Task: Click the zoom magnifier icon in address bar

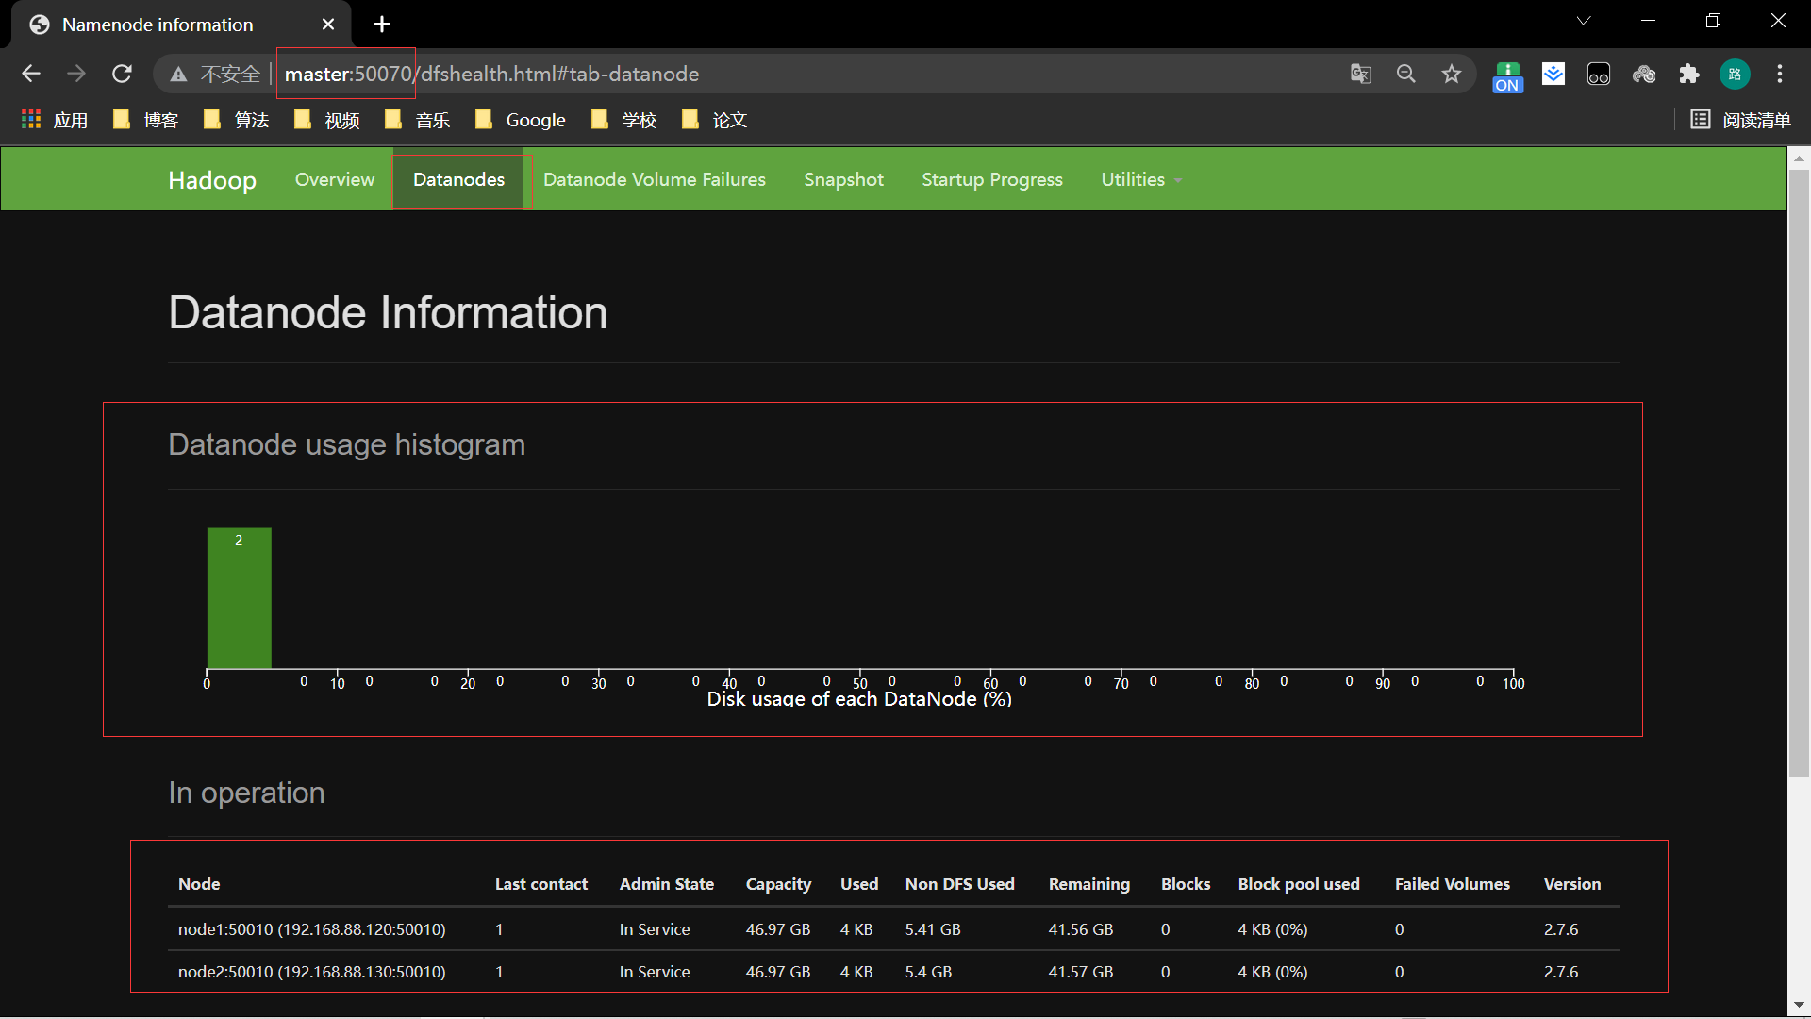Action: (x=1405, y=74)
